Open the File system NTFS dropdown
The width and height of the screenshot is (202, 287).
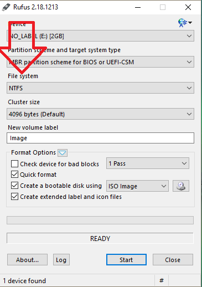[100, 88]
